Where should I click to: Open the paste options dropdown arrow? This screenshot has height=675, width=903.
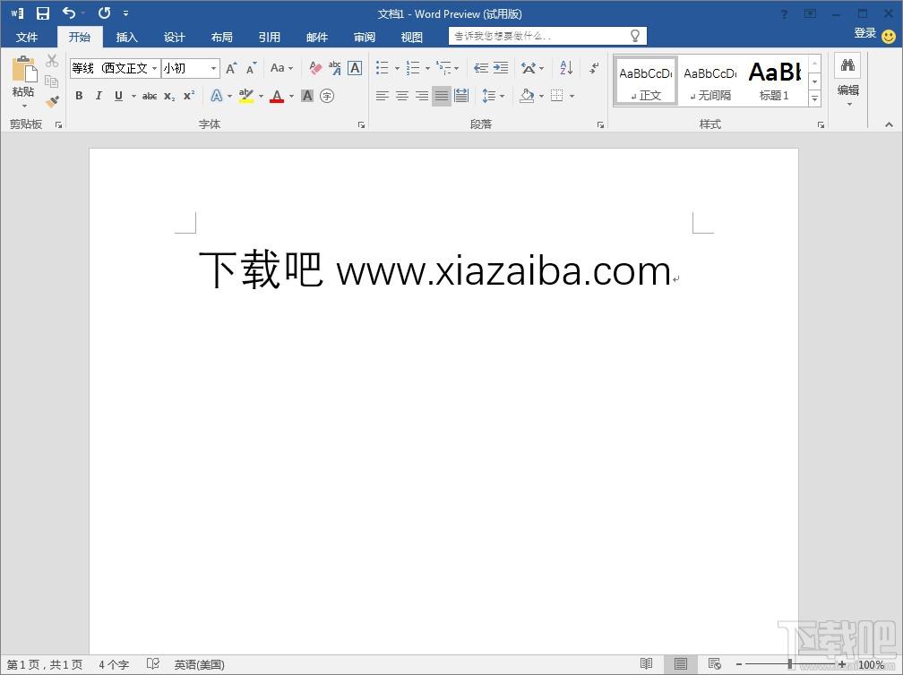[x=24, y=106]
